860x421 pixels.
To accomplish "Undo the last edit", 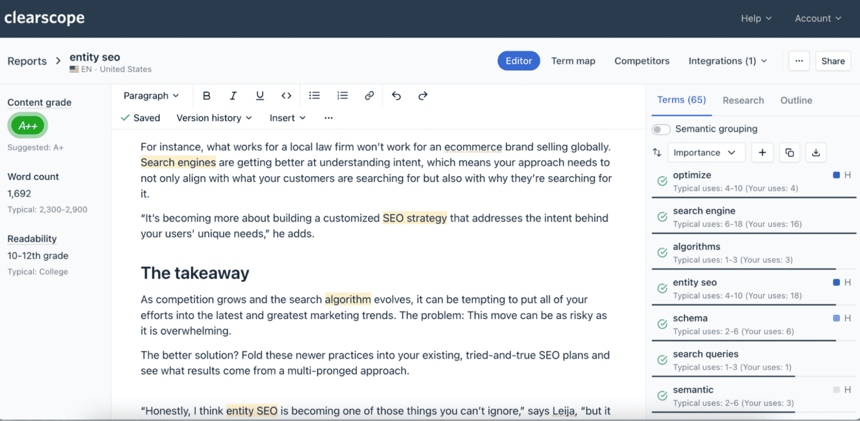I will 396,96.
